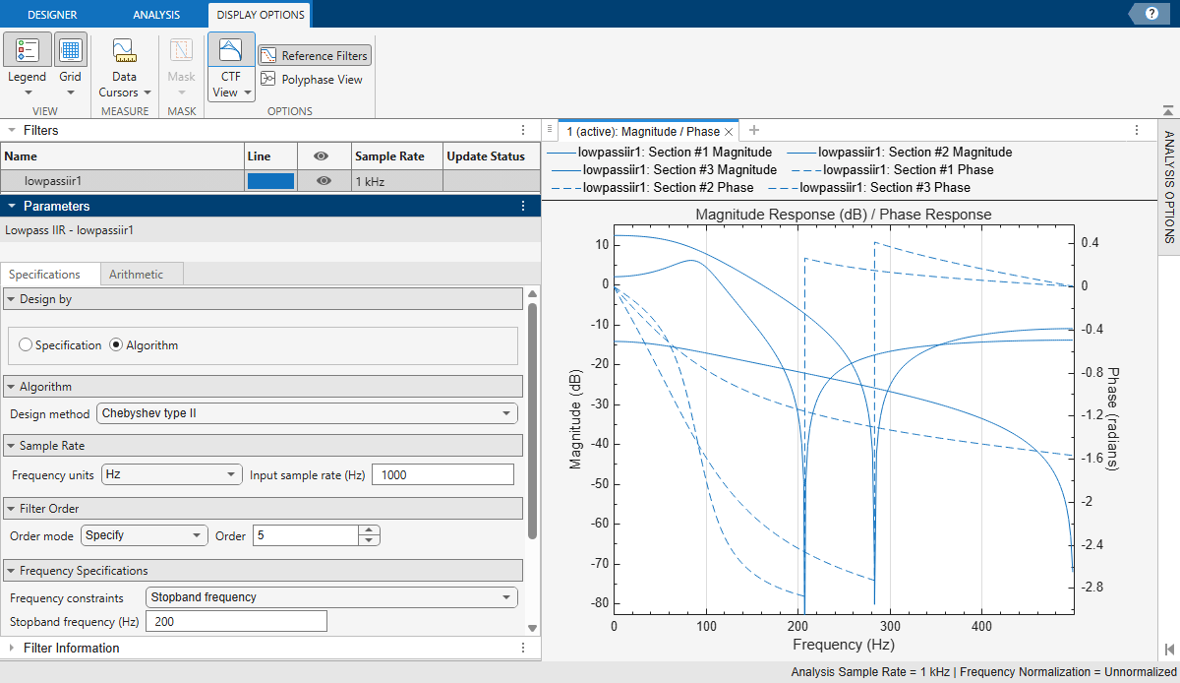Click the Section #3 Phase legend entry

869,187
